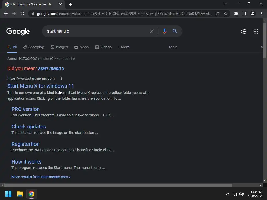The width and height of the screenshot is (267, 200).
Task: Go back using the browser back arrow
Action: pyautogui.click(x=6, y=14)
